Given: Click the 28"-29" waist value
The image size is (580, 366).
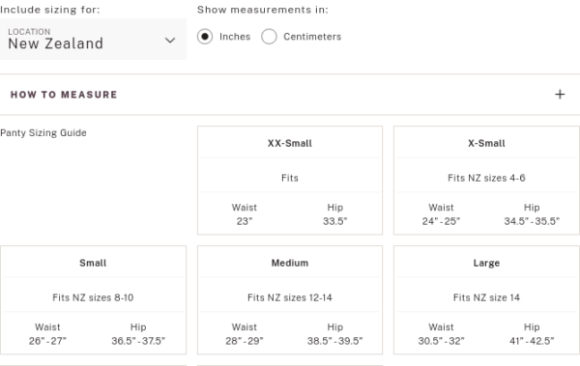Looking at the screenshot, I should click(x=245, y=341).
